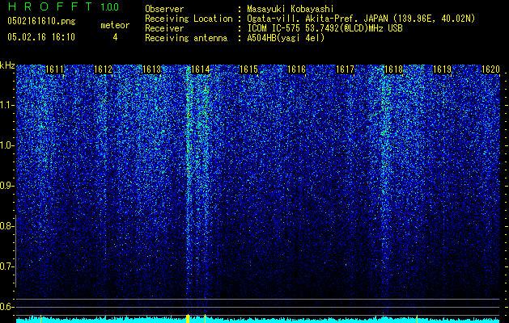
Task: Click the 1620 time marker
Action: coord(490,69)
